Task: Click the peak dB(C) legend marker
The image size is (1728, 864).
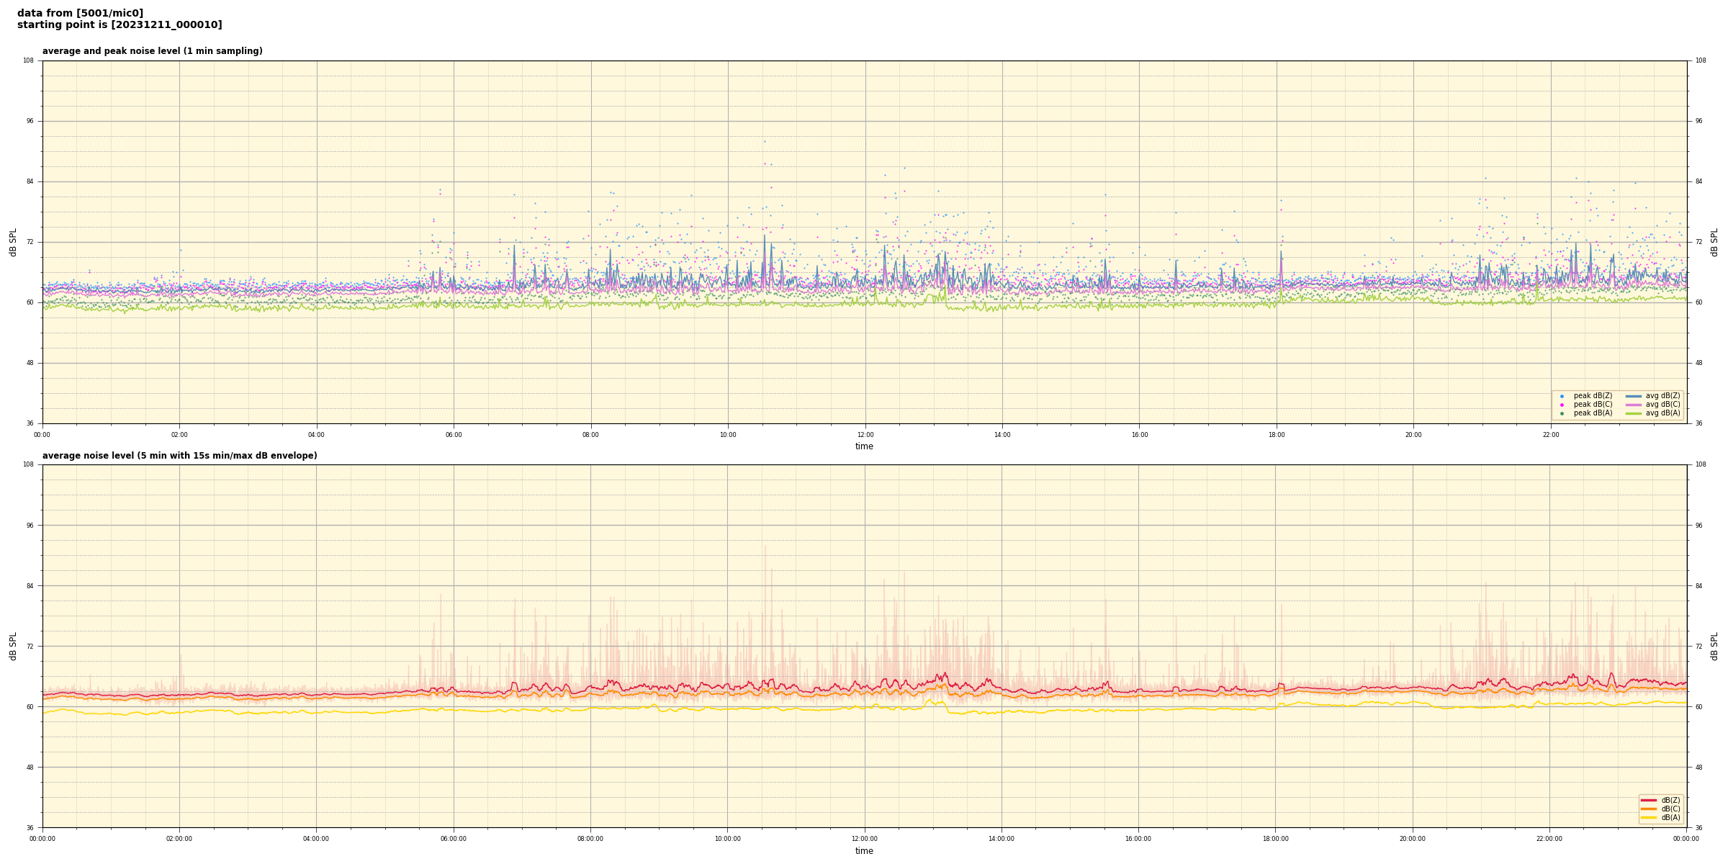Action: (1562, 405)
